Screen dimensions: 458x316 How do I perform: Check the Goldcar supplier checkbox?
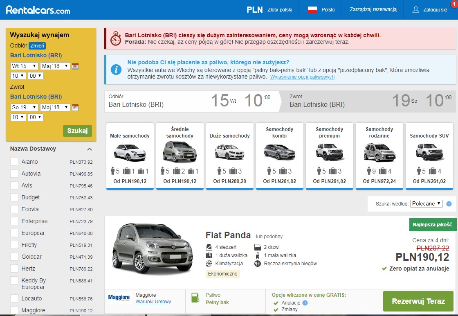pos(14,257)
